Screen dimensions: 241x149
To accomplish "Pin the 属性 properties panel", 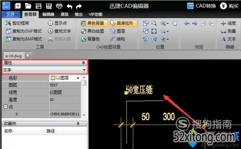I will pyautogui.click(x=84, y=63).
